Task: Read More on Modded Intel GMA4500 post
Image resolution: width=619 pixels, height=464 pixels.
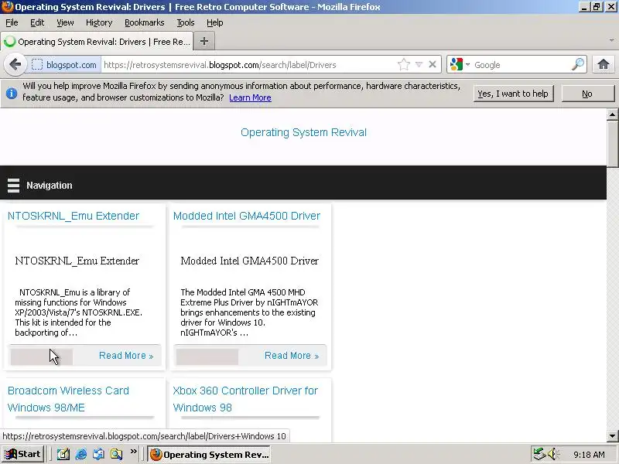Action: pyautogui.click(x=292, y=356)
